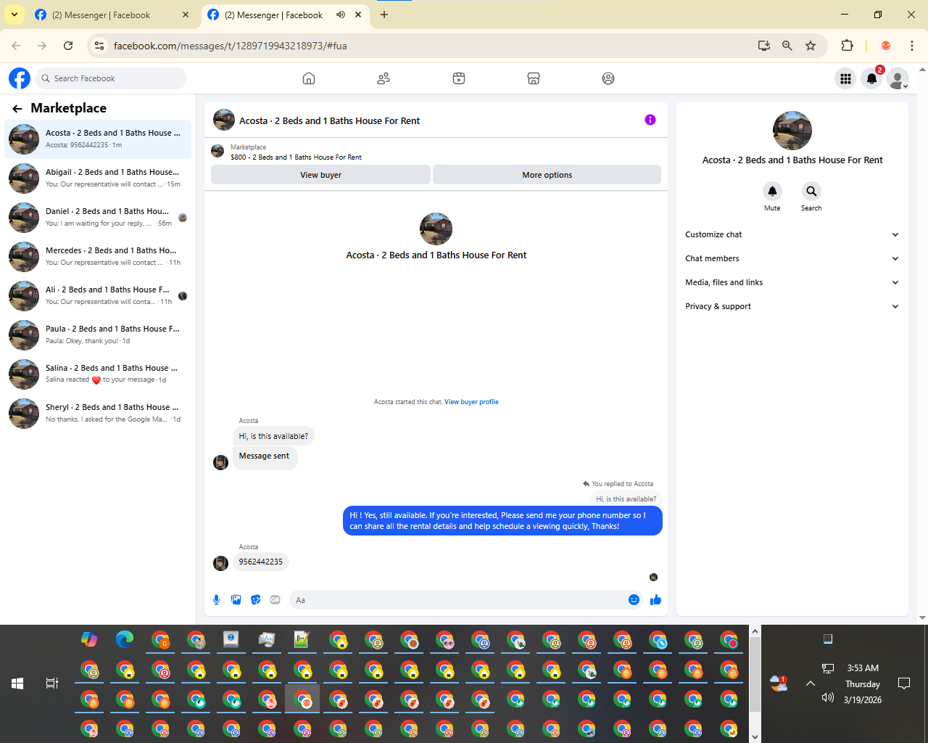Show hidden system tray icons chevron
The width and height of the screenshot is (928, 743).
811,684
